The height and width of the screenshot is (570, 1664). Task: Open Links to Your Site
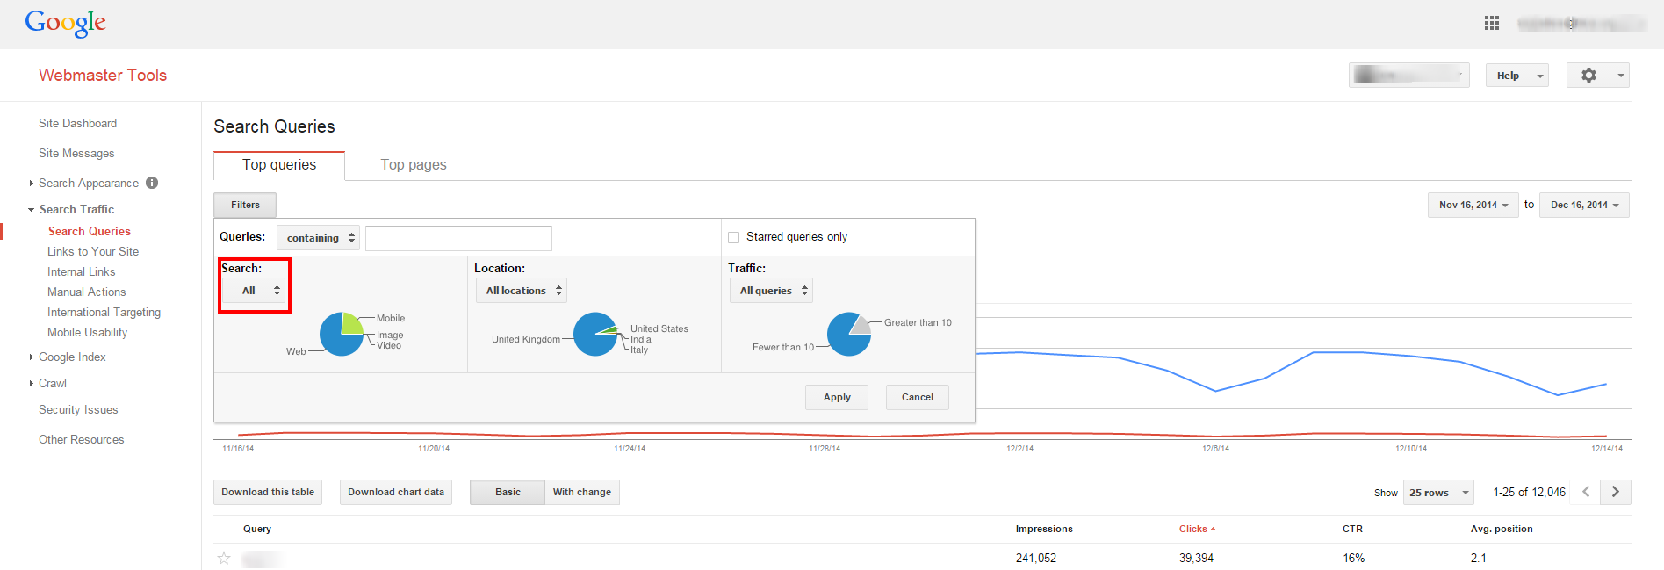(x=93, y=251)
